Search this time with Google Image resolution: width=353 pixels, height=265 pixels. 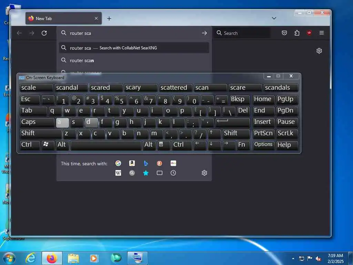pos(118,163)
